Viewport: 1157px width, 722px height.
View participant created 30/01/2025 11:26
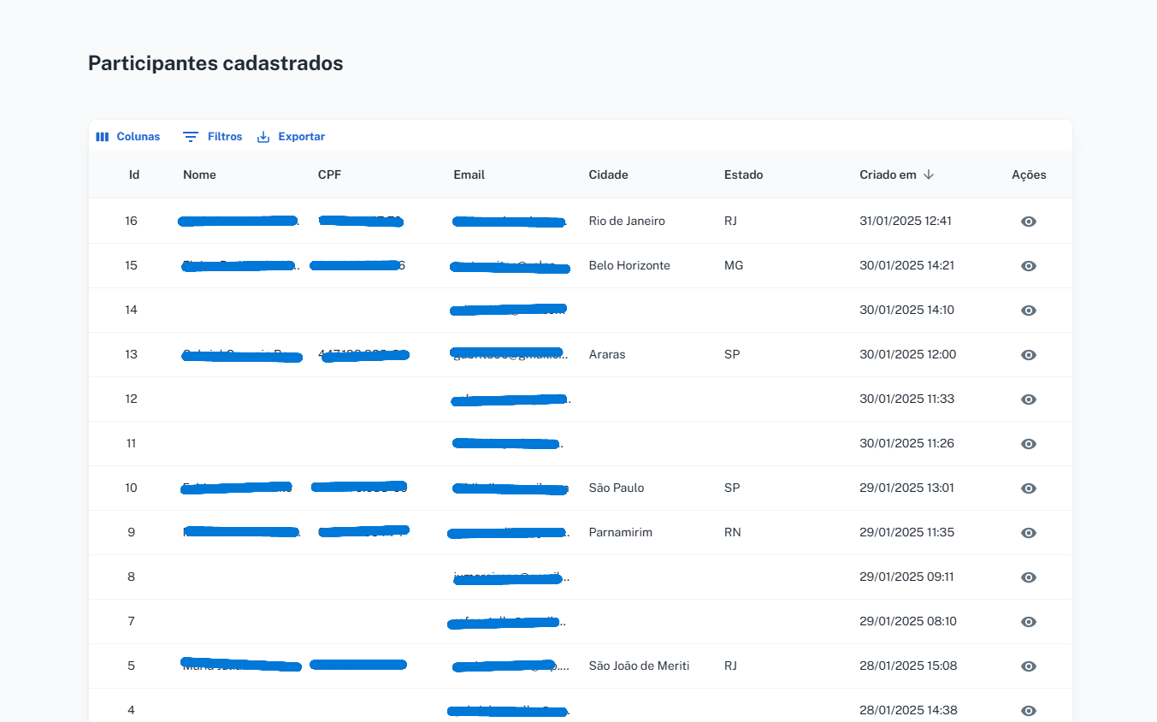pyautogui.click(x=1029, y=444)
